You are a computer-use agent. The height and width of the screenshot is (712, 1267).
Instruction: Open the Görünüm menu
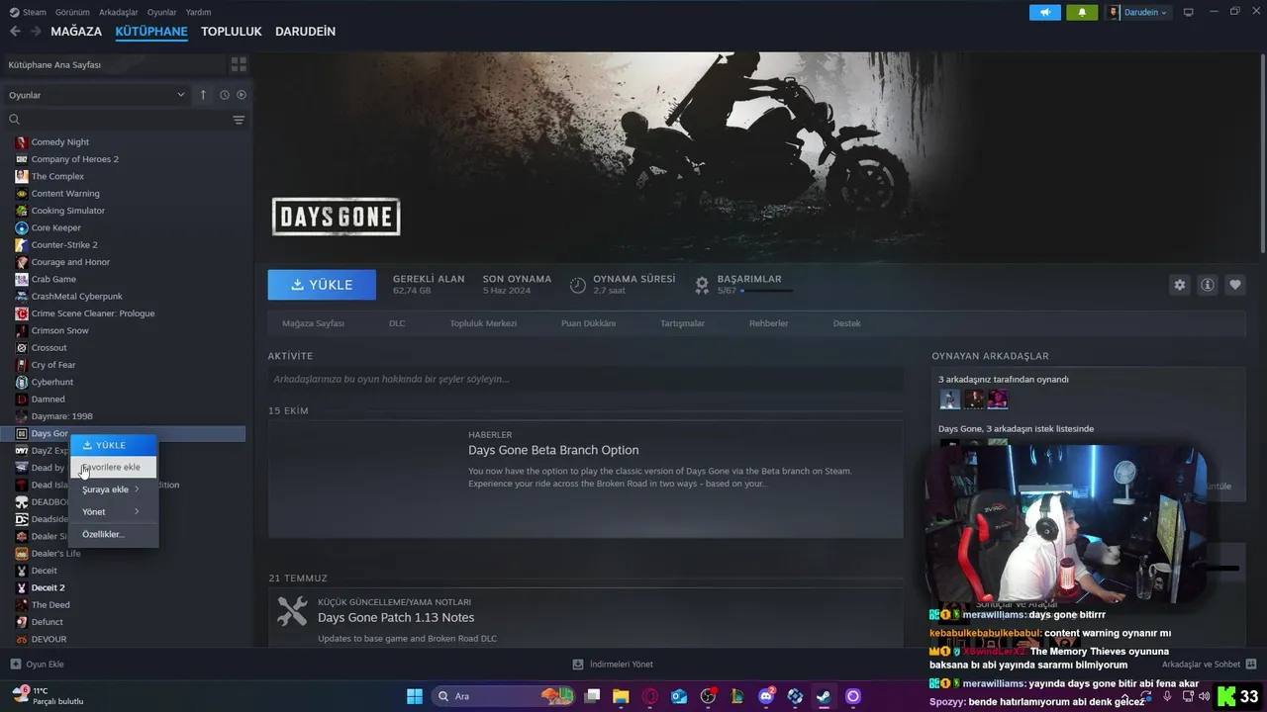pos(72,12)
